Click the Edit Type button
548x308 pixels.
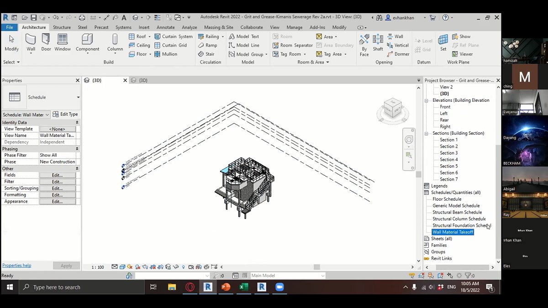click(65, 114)
